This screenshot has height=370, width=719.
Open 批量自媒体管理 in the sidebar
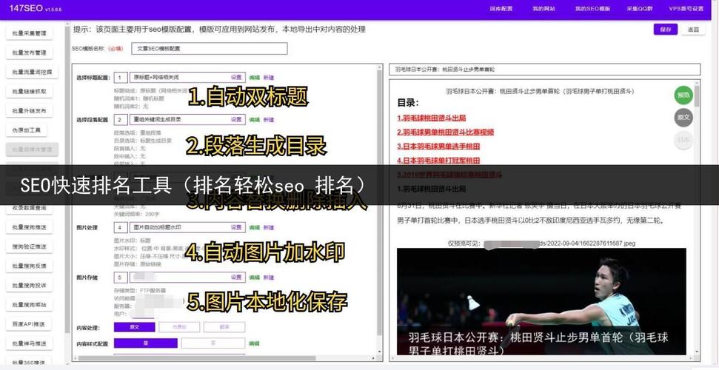pos(32,149)
